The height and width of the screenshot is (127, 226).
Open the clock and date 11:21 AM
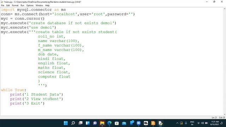pos(215,123)
